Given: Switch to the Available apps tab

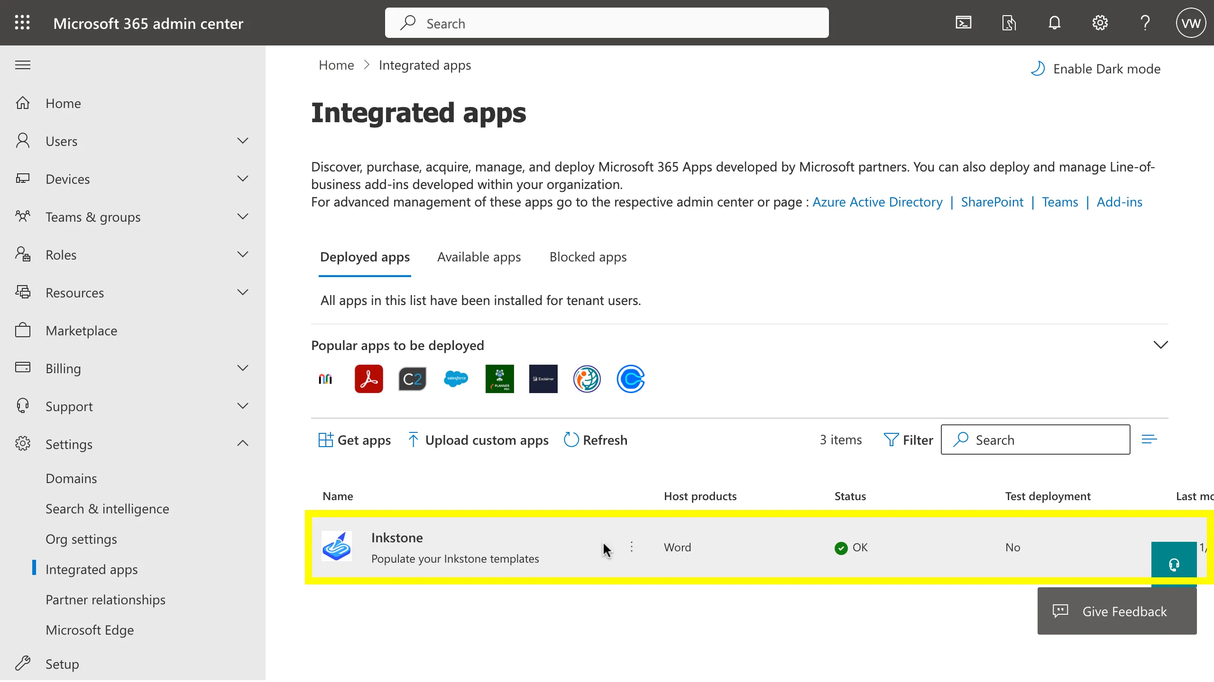Looking at the screenshot, I should pos(479,257).
